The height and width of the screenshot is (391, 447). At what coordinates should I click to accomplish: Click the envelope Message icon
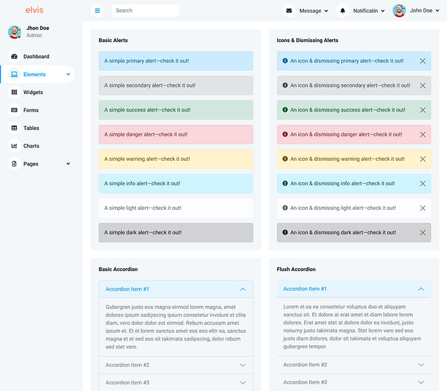(289, 11)
